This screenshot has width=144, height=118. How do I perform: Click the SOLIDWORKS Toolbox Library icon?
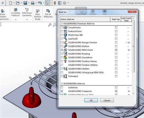coord(65,61)
